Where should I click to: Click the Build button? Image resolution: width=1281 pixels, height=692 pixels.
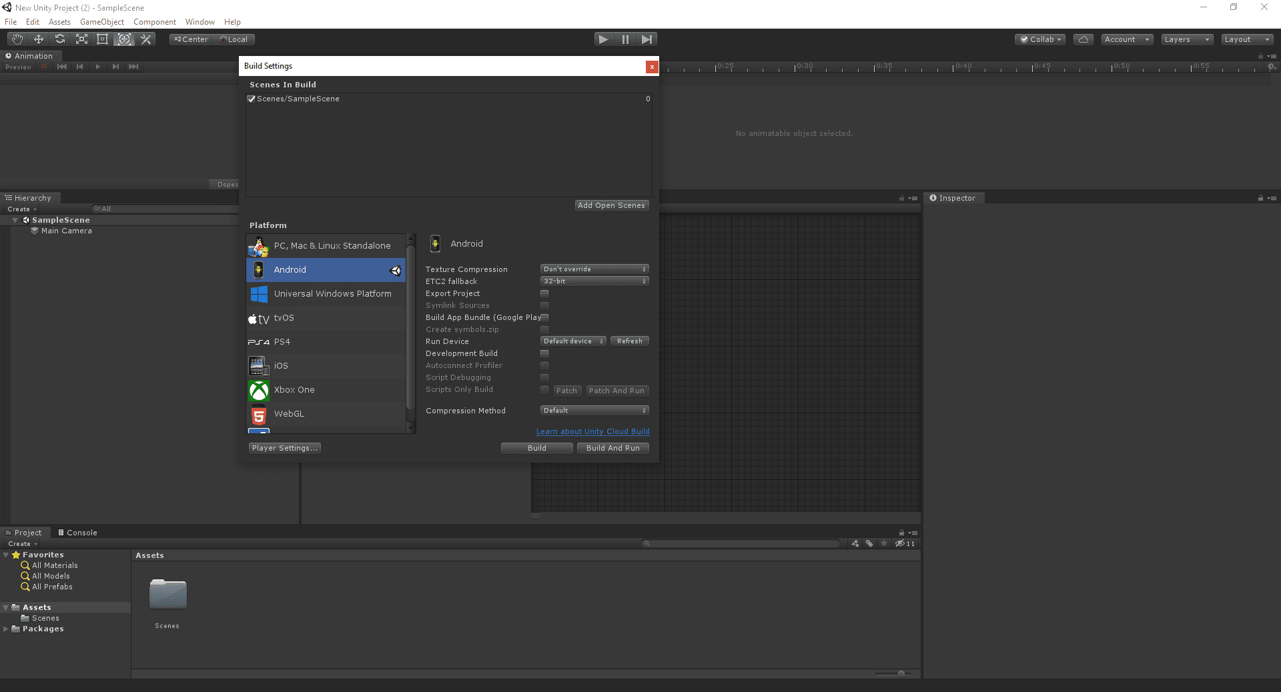(x=537, y=448)
